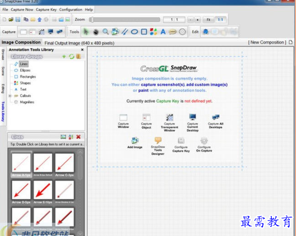The image size is (296, 236).
Task: Click the first Edit toolbar icon
Action: pos(205,31)
